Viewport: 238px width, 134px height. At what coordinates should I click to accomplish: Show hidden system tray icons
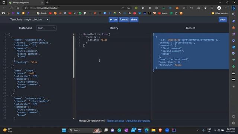click(x=198, y=130)
